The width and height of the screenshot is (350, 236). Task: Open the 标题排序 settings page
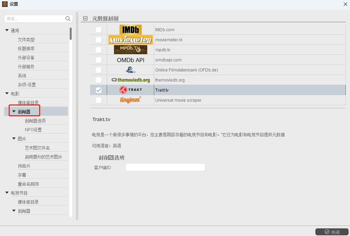pos(26,49)
